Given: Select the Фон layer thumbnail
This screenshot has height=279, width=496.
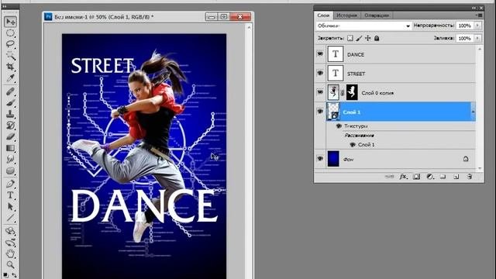Looking at the screenshot, I should [333, 158].
